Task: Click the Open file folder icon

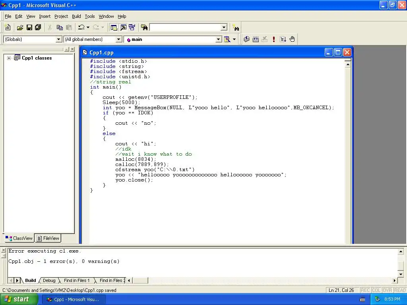Action: pos(20,27)
